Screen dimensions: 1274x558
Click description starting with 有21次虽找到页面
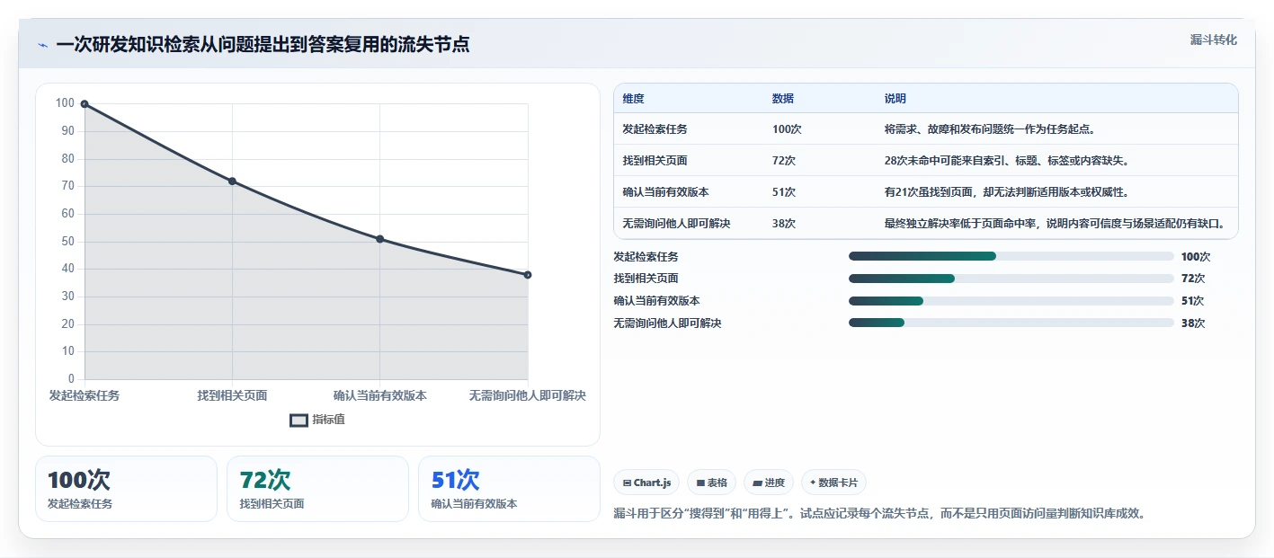coord(1007,192)
